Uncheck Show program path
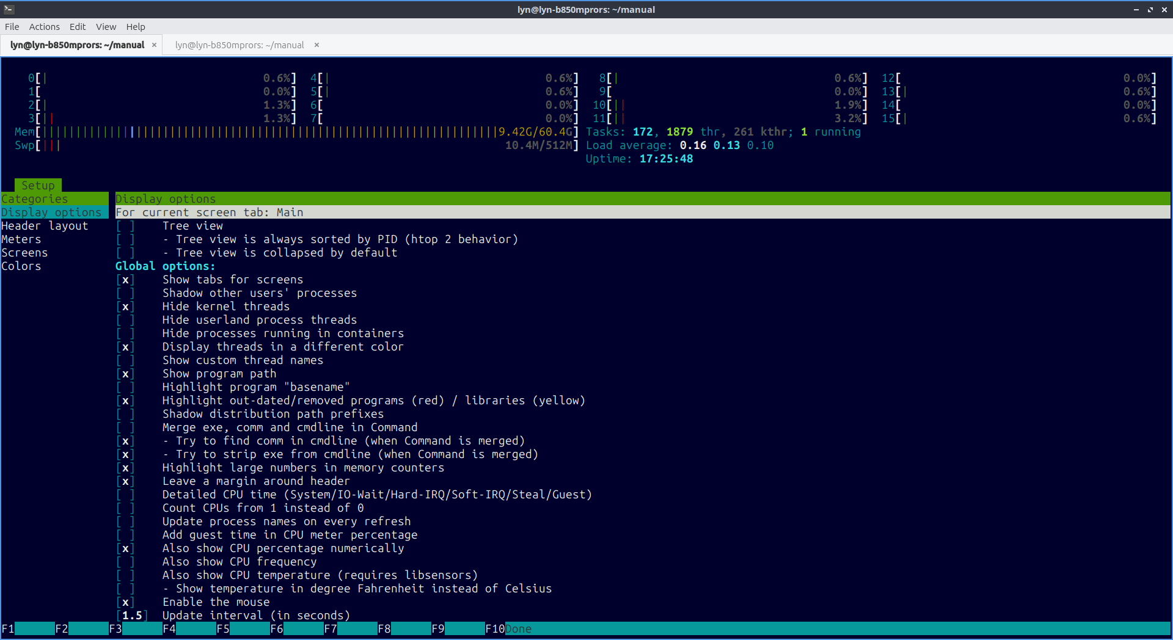Viewport: 1173px width, 640px height. (125, 374)
